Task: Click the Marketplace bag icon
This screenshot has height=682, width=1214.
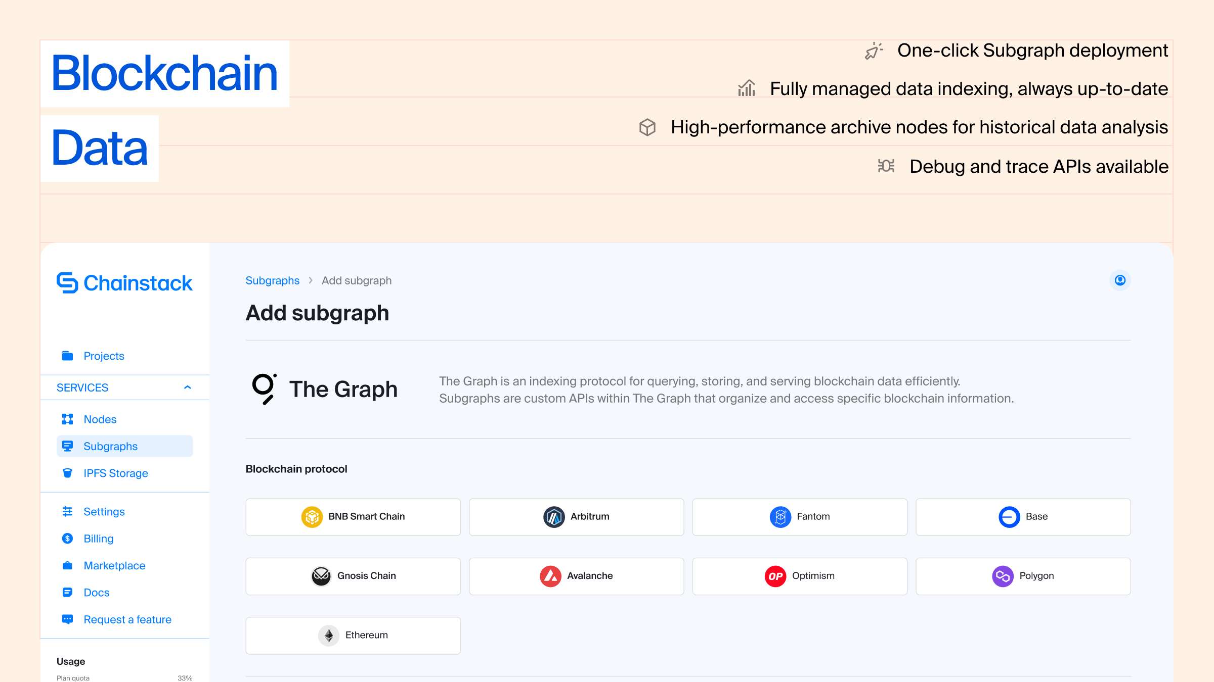Action: point(67,565)
